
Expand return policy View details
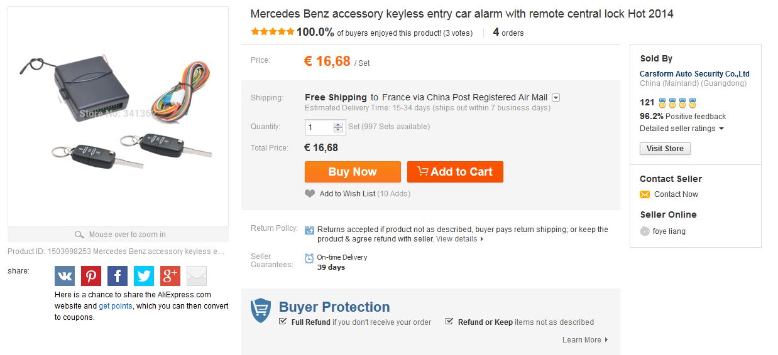tap(459, 239)
